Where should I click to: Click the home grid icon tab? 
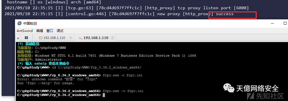click(26, 38)
